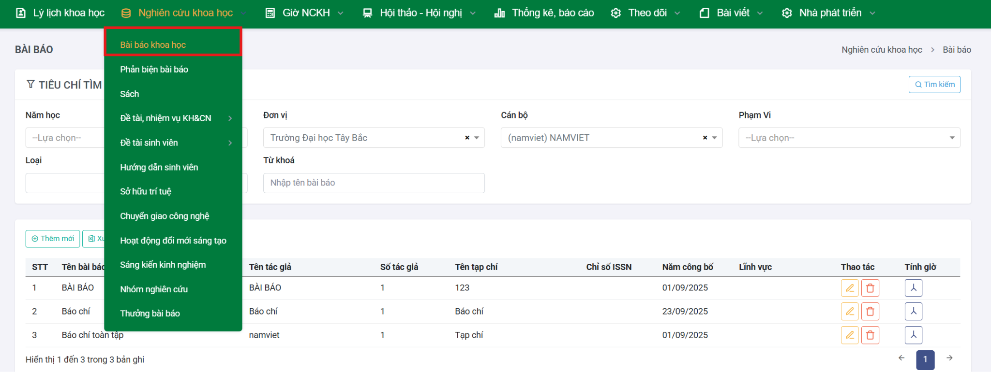Click the Từ khoá article name input
The height and width of the screenshot is (372, 991).
coord(374,183)
